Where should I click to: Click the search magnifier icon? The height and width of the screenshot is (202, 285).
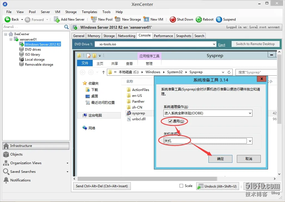pos(66,27)
